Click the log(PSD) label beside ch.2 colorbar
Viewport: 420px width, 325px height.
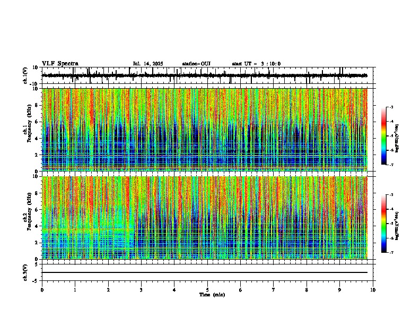397,226
